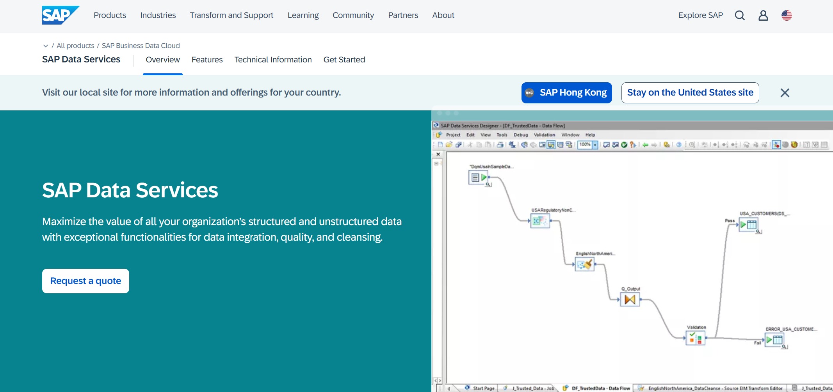Select the Print icon in the Designer toolbar
Screen dimensions: 833x392
[x=500, y=144]
